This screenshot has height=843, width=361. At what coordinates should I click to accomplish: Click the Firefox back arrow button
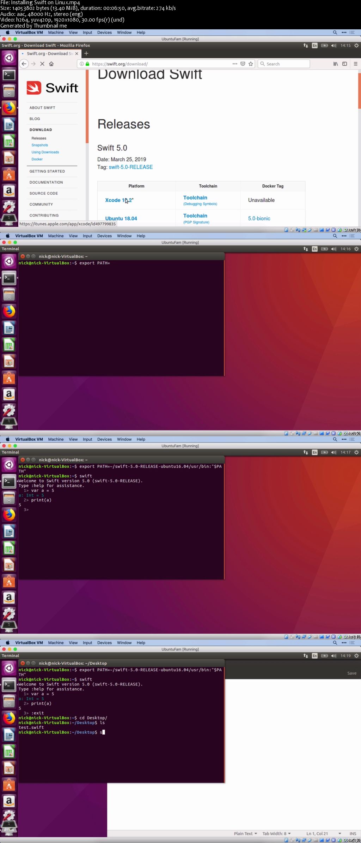click(24, 64)
